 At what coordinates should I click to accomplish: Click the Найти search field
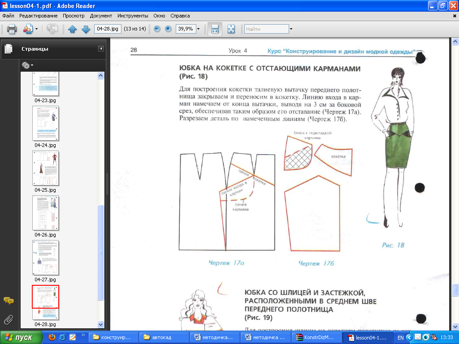[x=266, y=29]
